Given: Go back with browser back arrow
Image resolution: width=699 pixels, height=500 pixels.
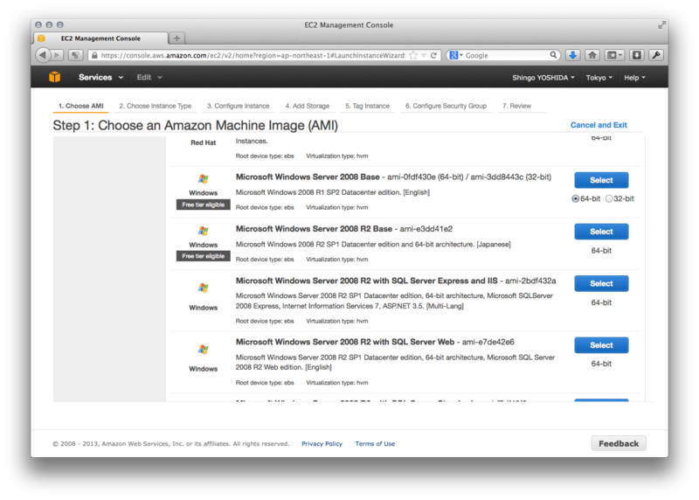Looking at the screenshot, I should point(43,55).
